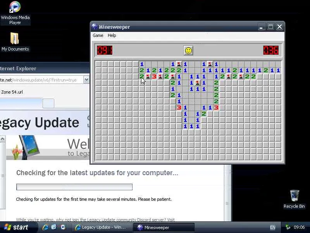Switch to the Minesweeper taskbar button
Screen dimensions: 310x233
click(x=164, y=228)
